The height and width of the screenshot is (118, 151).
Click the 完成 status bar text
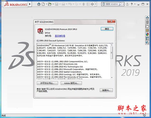click(4, 115)
